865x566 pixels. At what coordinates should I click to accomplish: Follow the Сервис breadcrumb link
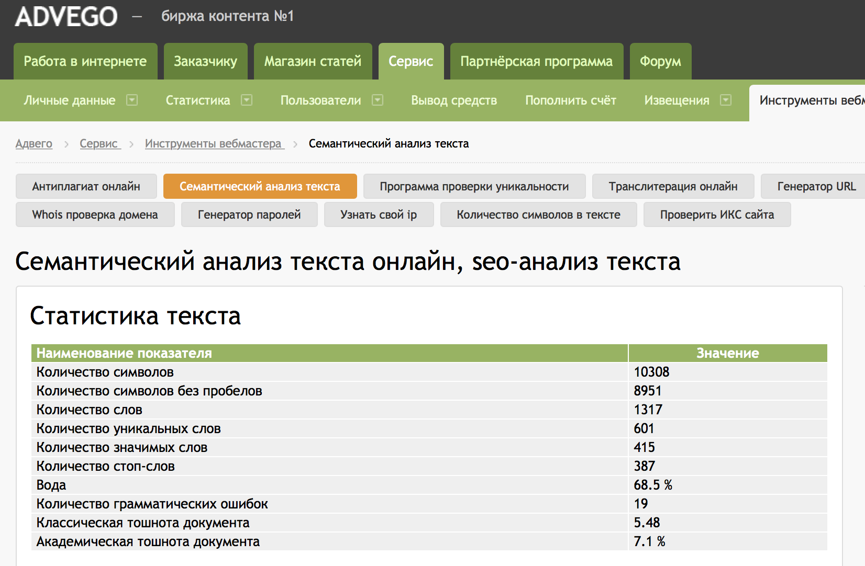click(100, 143)
